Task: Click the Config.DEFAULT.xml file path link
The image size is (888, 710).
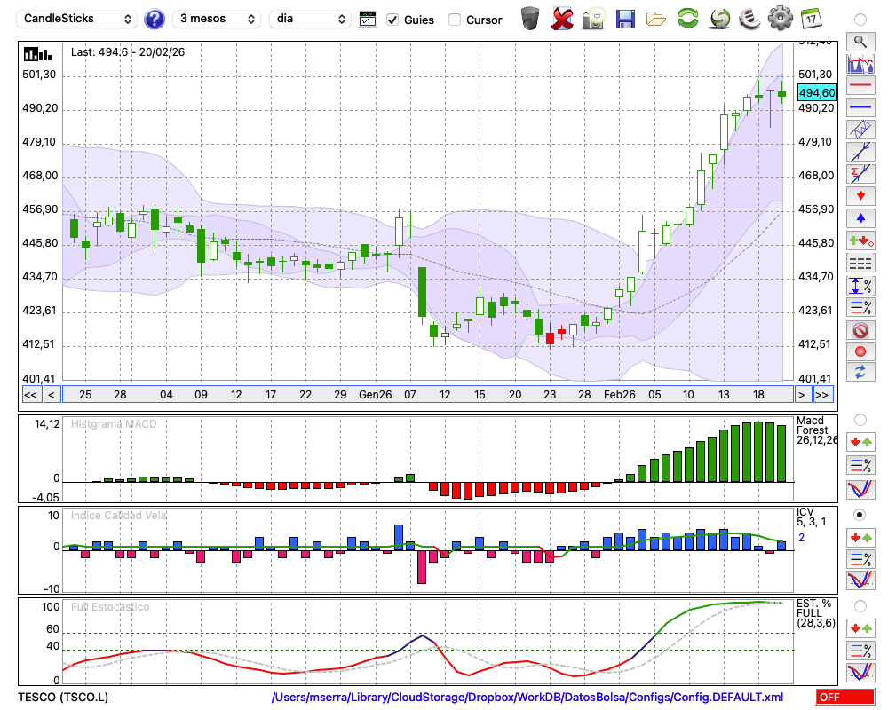Action: tap(527, 698)
